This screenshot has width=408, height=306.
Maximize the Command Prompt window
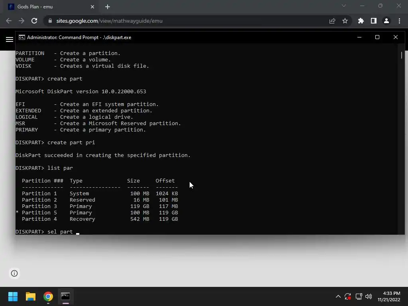[x=377, y=37]
